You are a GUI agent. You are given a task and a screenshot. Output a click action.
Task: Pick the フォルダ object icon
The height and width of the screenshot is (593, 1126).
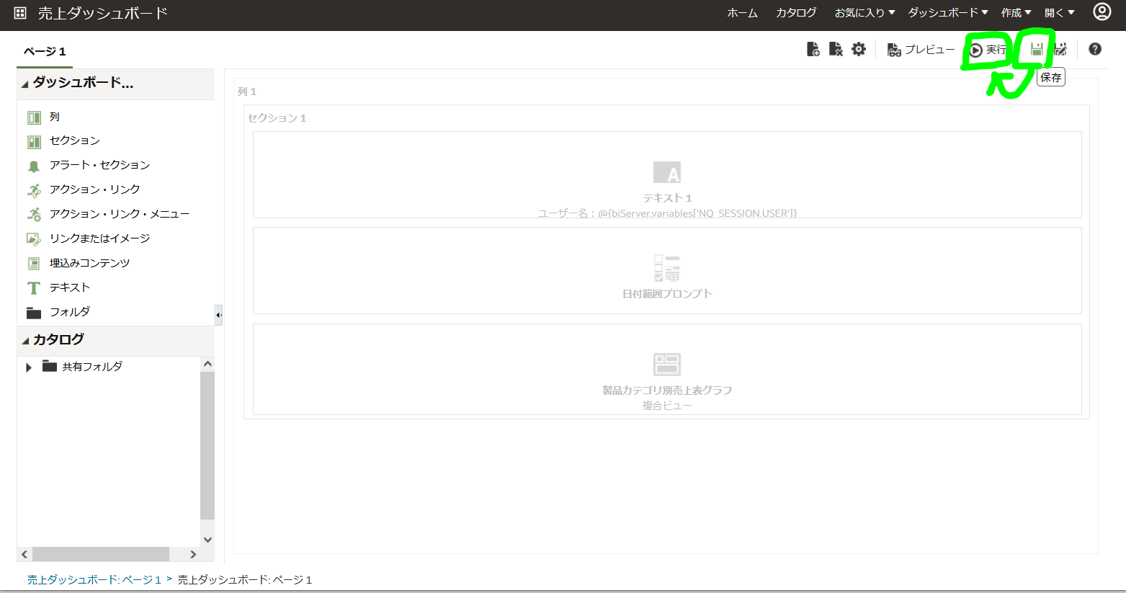click(34, 313)
